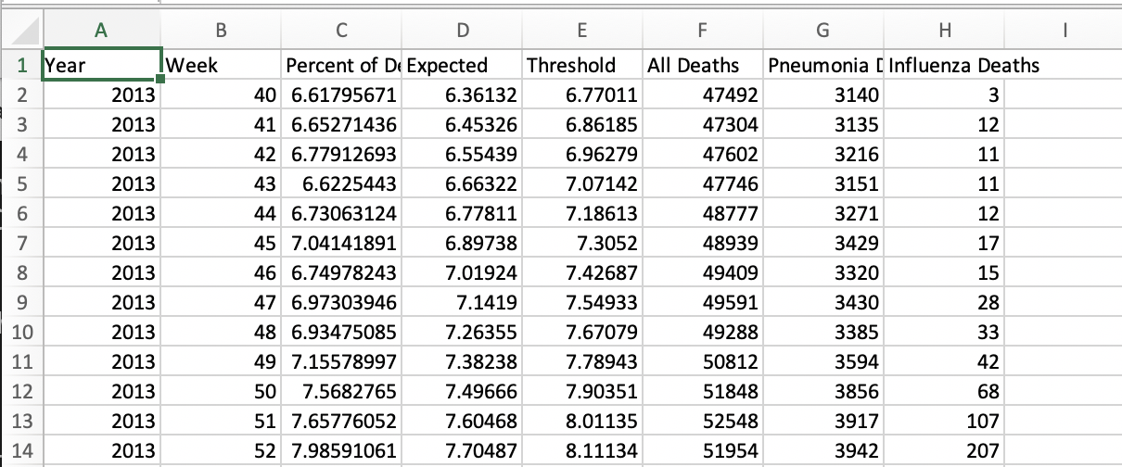
Task: Select row 2 header
Action: coord(20,95)
